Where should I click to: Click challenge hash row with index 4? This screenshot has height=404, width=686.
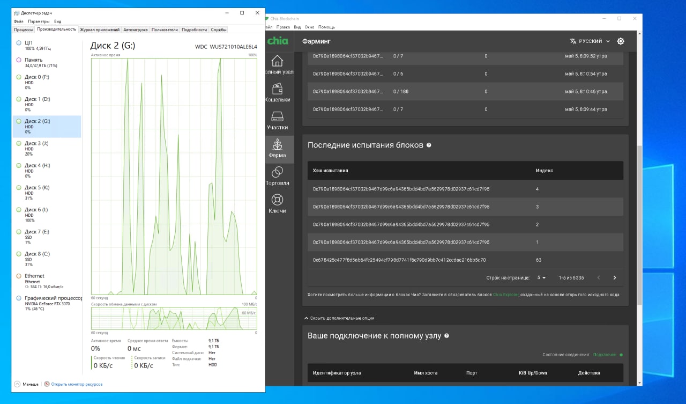click(465, 189)
